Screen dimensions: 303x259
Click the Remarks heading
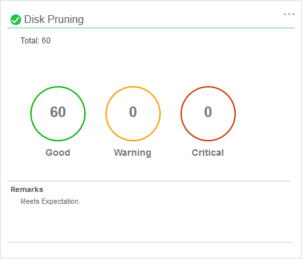tap(27, 189)
